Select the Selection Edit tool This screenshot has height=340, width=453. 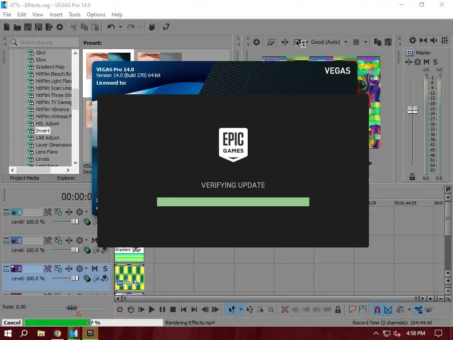(260, 309)
